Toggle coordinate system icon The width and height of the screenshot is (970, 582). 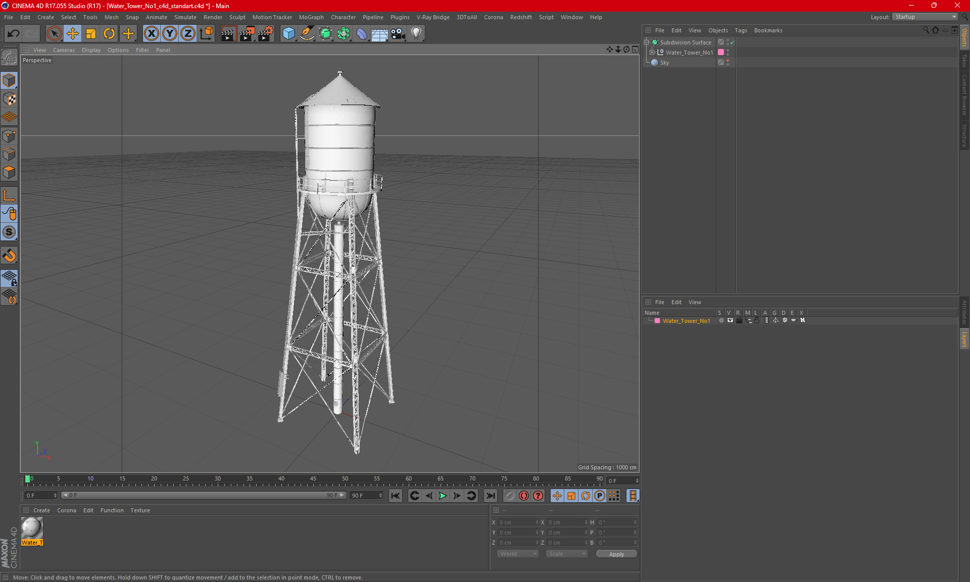pos(206,34)
